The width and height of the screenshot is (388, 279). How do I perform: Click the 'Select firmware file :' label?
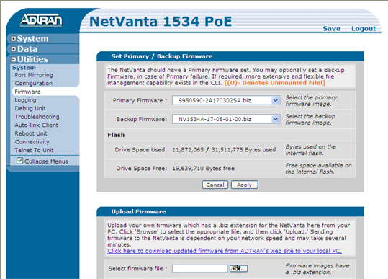pyautogui.click(x=137, y=269)
